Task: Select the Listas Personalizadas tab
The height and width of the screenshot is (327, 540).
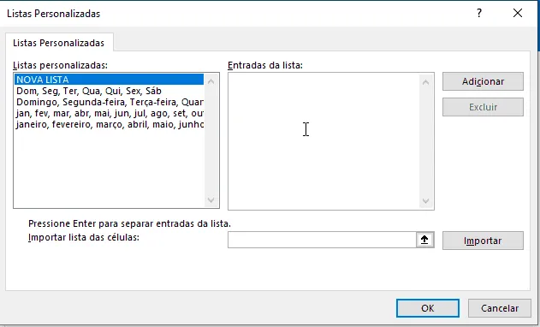Action: click(59, 43)
